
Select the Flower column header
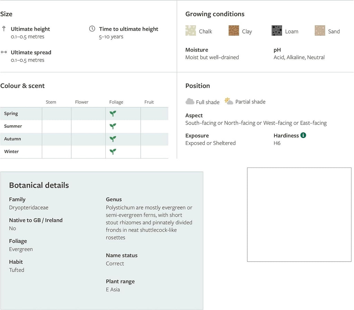[x=82, y=102]
